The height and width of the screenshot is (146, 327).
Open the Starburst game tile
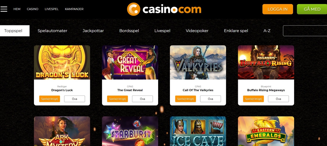[130, 131]
